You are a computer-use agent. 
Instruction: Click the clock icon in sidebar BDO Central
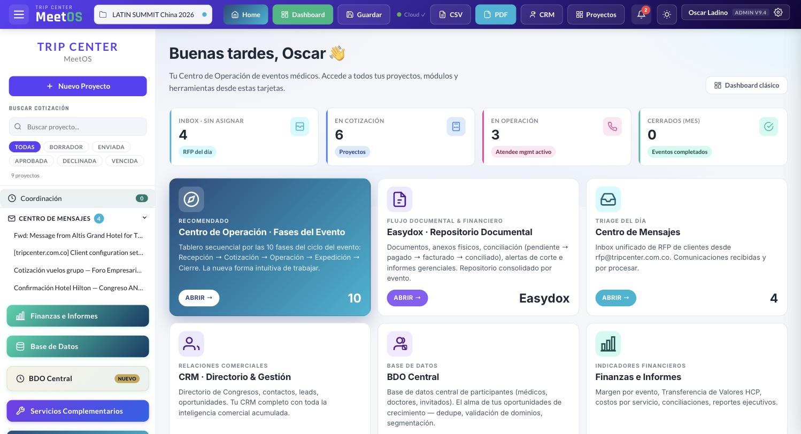pos(20,378)
